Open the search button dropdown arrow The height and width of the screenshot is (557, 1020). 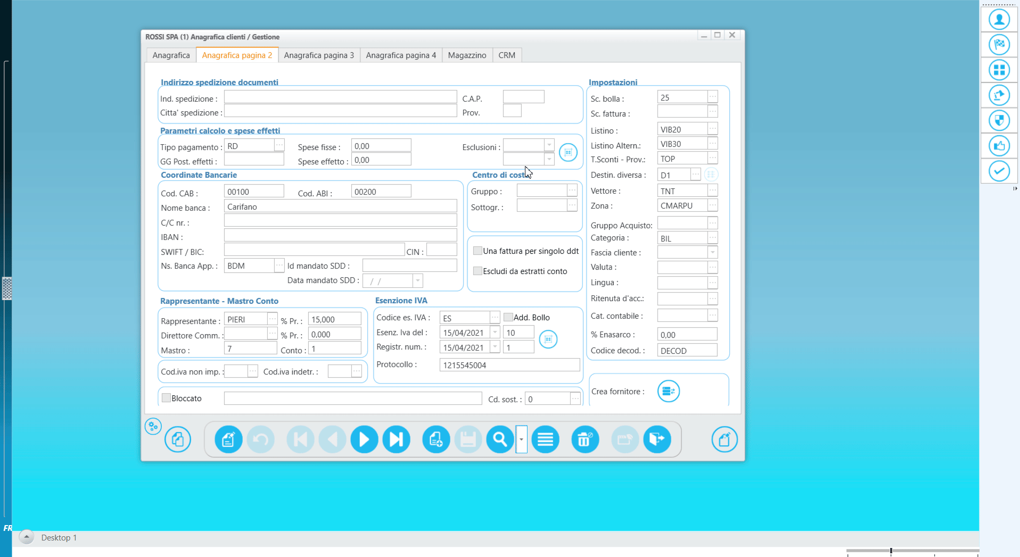pos(521,439)
